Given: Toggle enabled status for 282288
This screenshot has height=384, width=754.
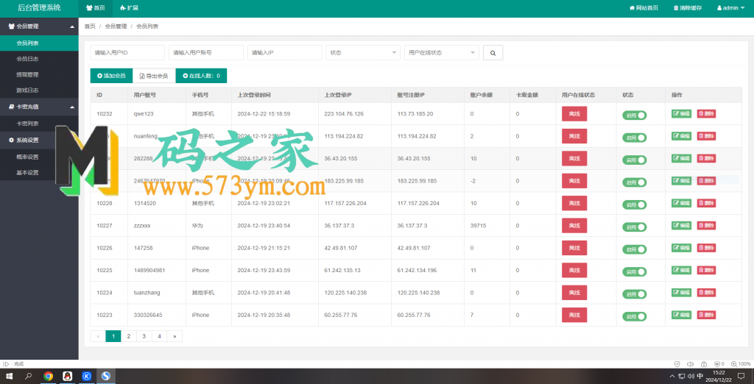Looking at the screenshot, I should pos(634,160).
